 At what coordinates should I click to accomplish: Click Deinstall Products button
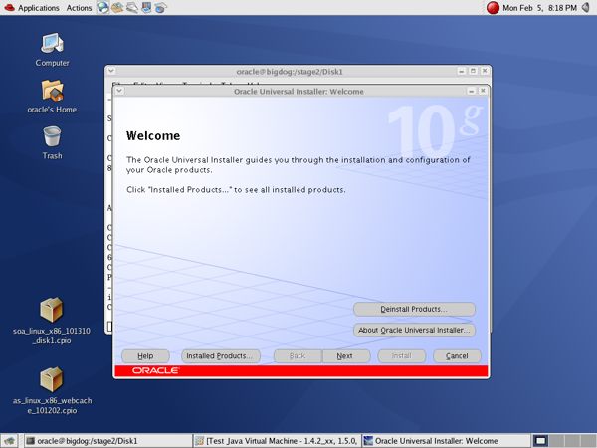(x=414, y=309)
